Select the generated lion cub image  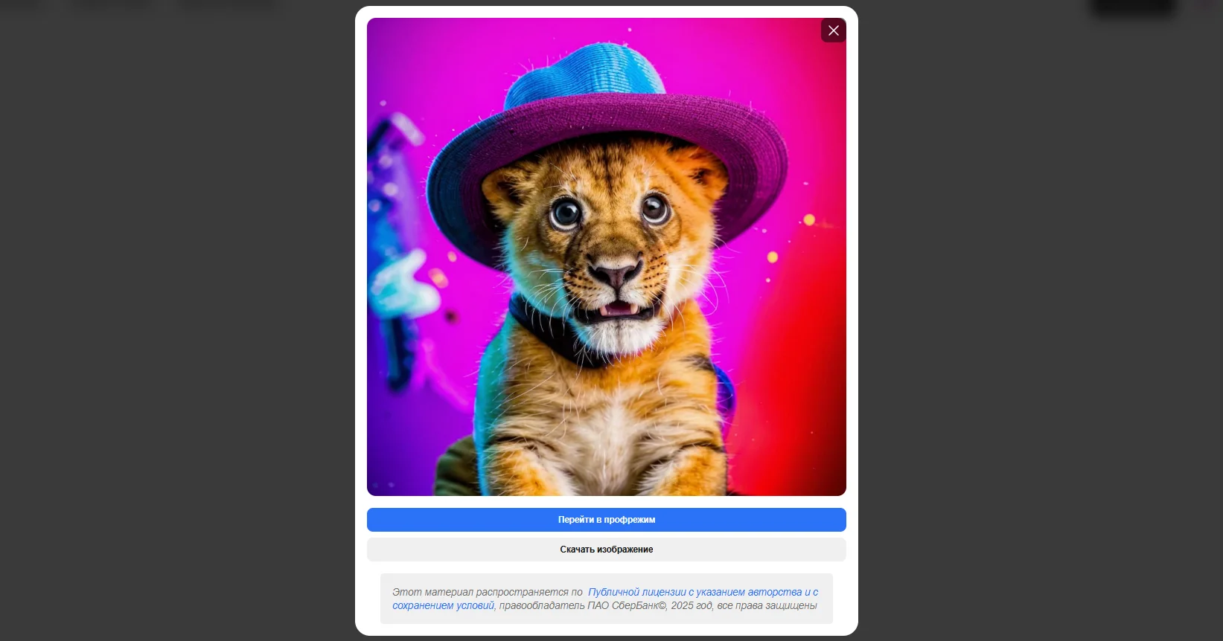pos(606,257)
